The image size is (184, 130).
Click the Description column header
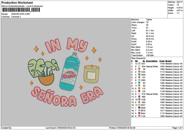tap(152, 61)
